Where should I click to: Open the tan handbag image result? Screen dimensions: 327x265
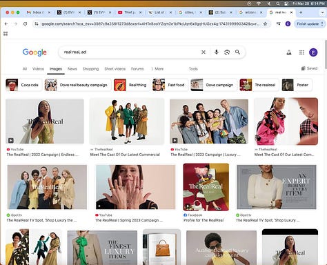pyautogui.click(x=162, y=247)
